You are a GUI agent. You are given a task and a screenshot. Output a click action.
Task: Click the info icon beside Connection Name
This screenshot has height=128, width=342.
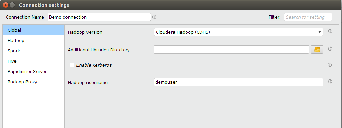coord(154,17)
